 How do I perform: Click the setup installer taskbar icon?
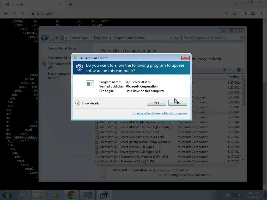104,195
